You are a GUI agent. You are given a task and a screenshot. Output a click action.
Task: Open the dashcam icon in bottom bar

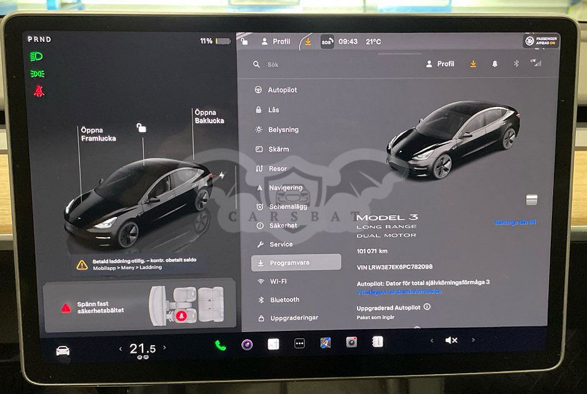pyautogui.click(x=351, y=342)
